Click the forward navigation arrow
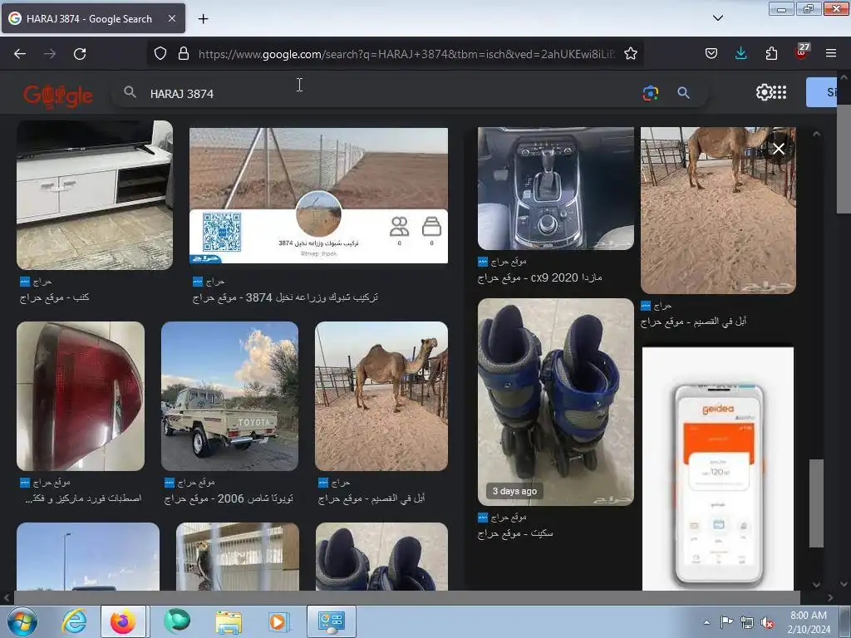The height and width of the screenshot is (638, 851). point(50,54)
